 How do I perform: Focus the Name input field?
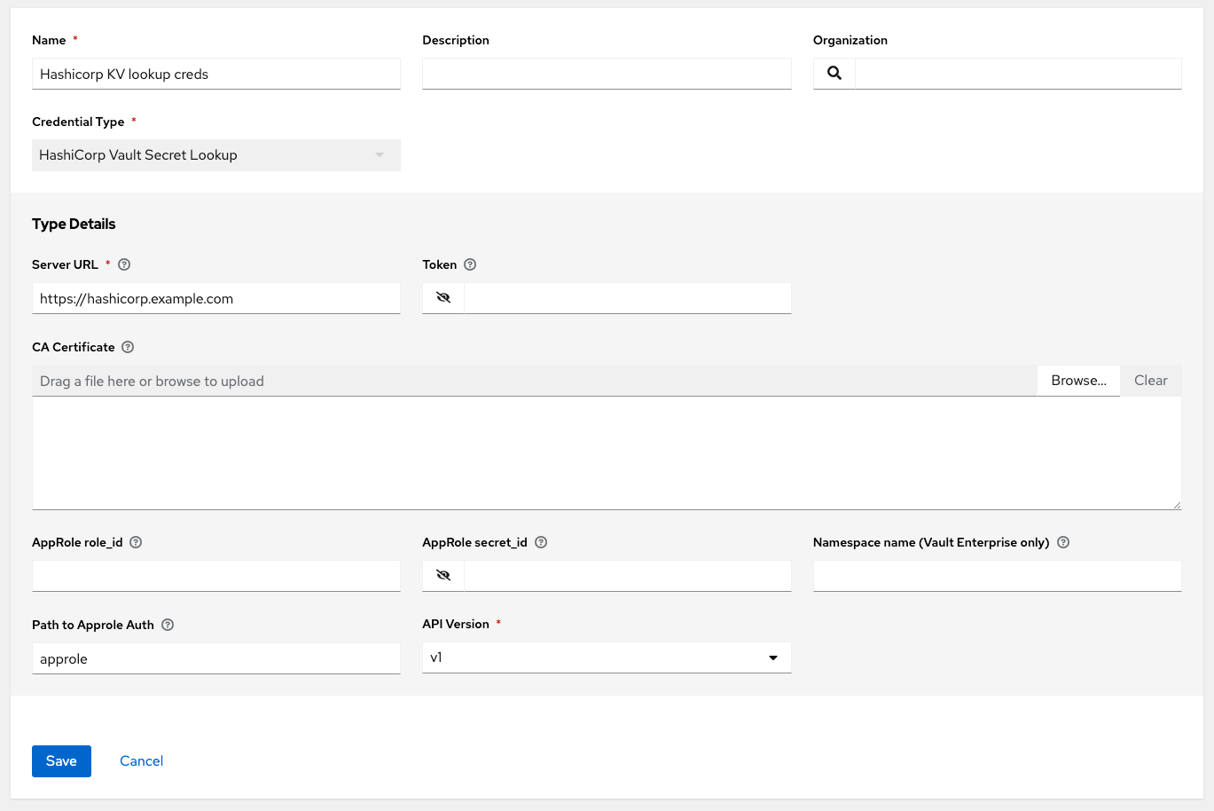(215, 75)
